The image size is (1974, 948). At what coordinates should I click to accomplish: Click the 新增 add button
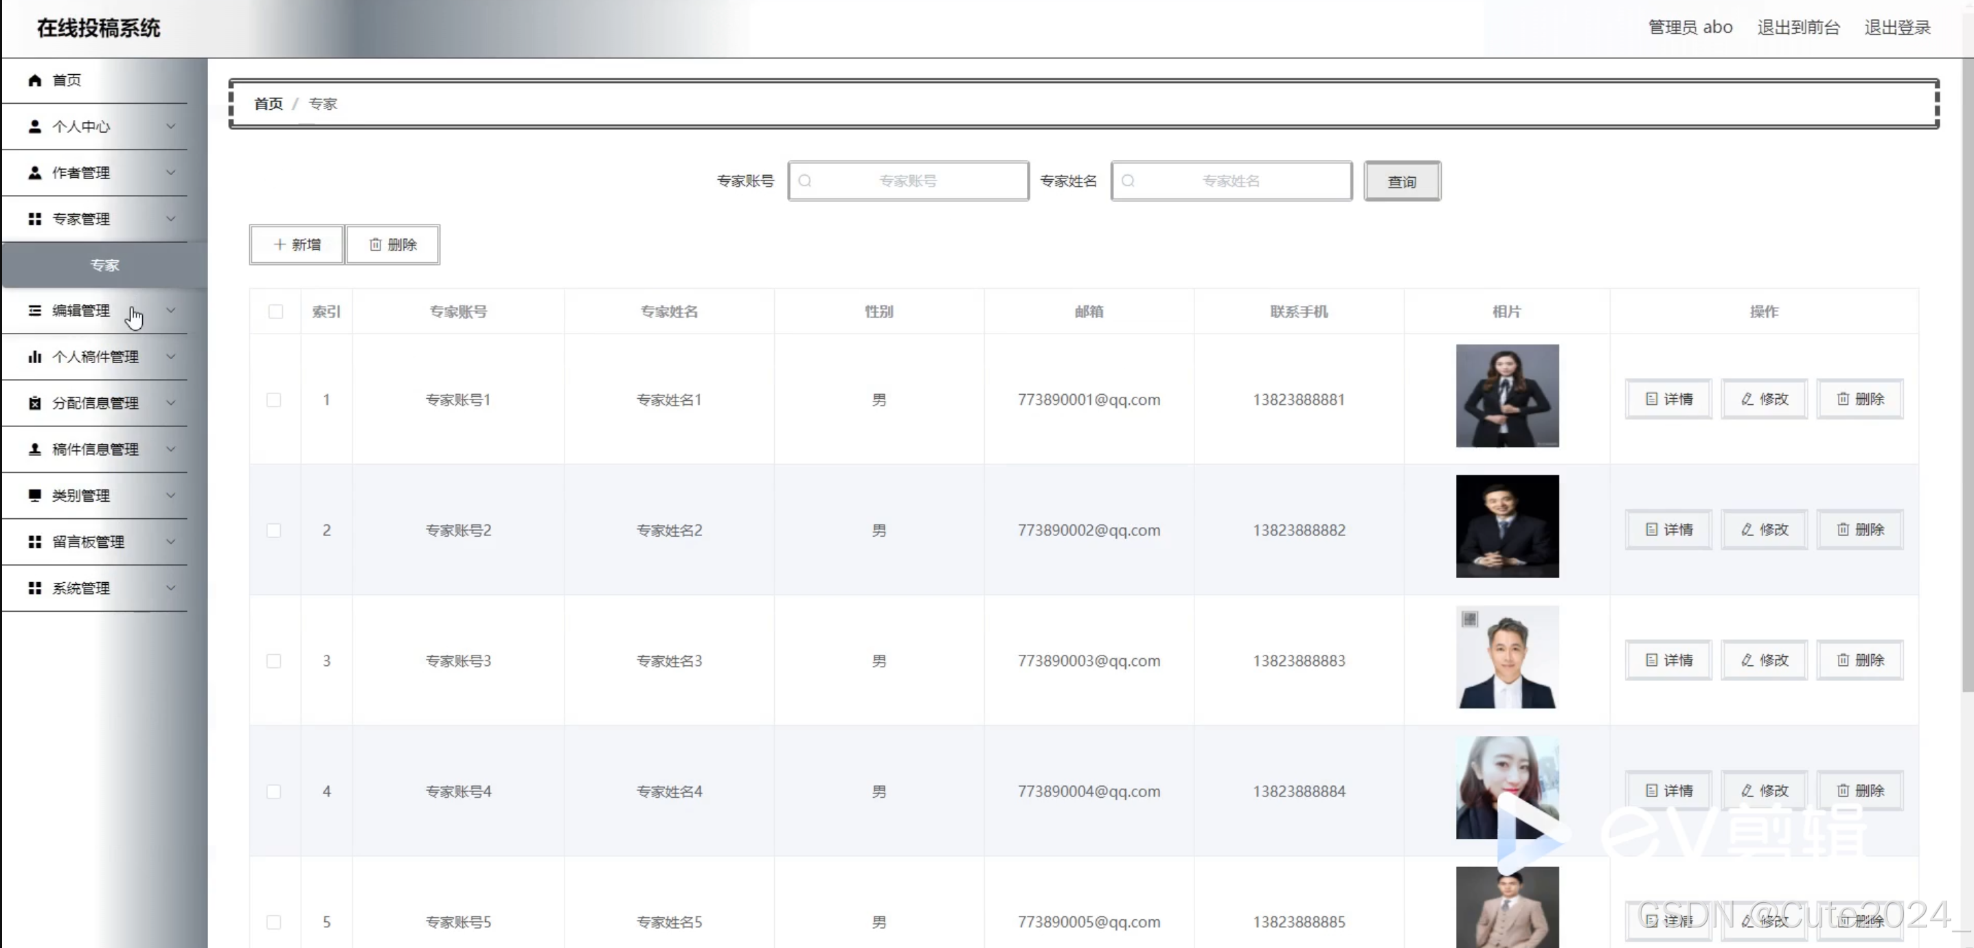(x=297, y=244)
